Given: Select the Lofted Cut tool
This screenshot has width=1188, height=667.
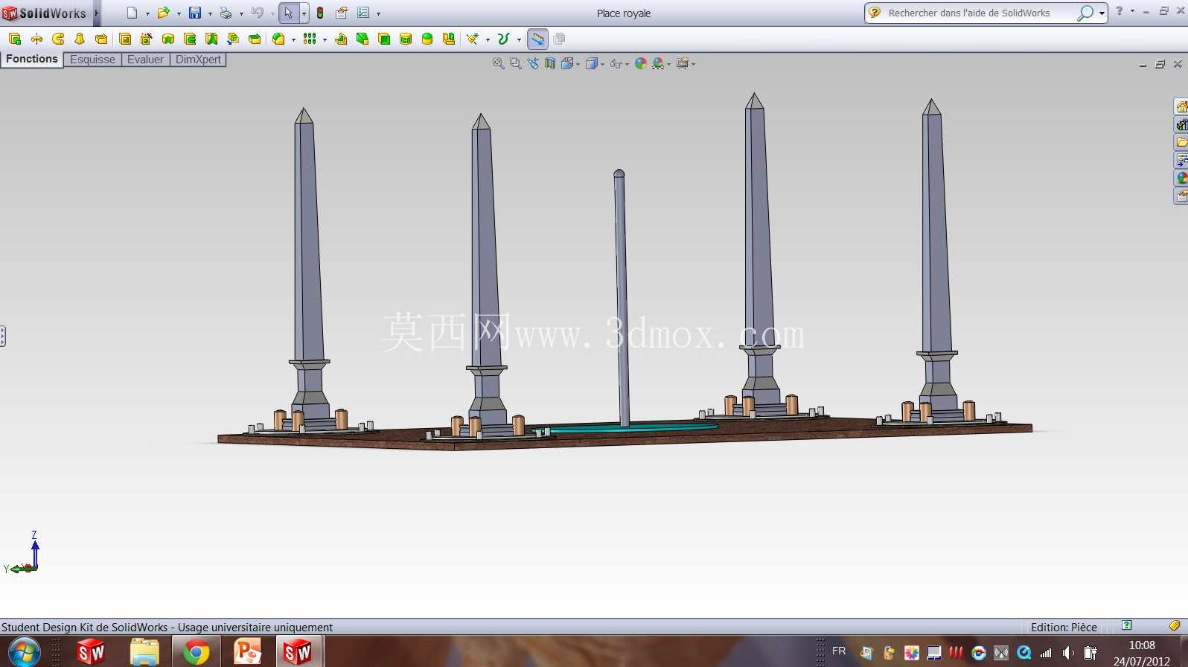Looking at the screenshot, I should coord(211,39).
